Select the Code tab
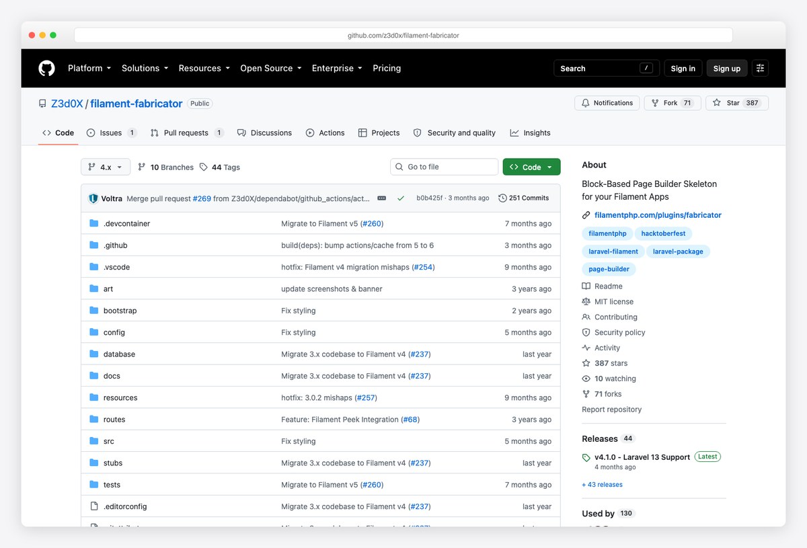Screen dimensions: 807x548 [x=58, y=133]
